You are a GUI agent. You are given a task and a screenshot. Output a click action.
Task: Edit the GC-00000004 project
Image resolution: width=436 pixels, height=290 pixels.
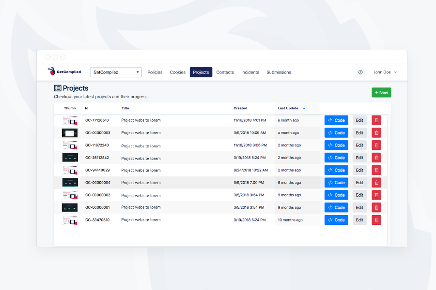[359, 182]
